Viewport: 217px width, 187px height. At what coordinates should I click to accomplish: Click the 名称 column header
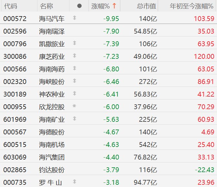(x=46, y=6)
